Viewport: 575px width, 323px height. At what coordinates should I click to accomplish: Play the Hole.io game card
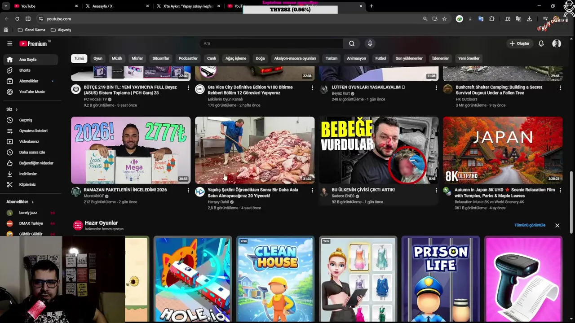click(193, 279)
